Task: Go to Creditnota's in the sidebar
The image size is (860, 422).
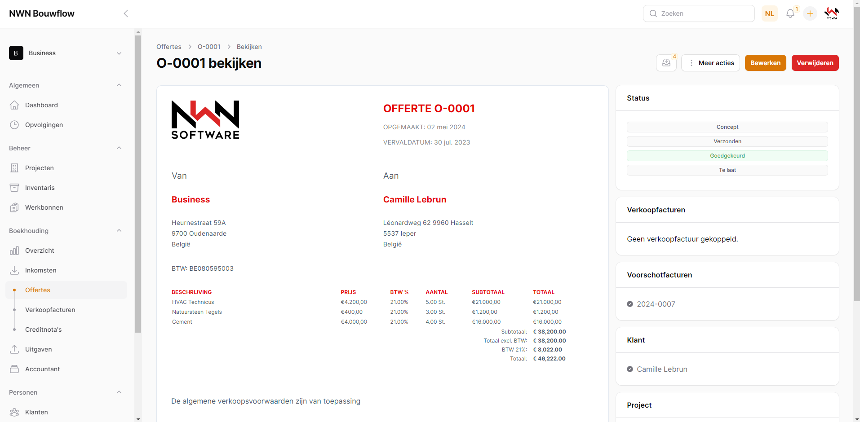Action: point(44,330)
